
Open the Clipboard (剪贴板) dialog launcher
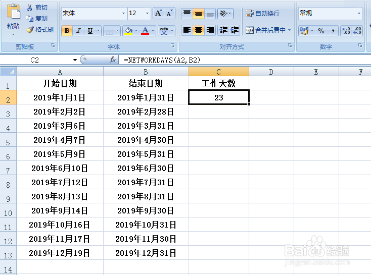53,45
